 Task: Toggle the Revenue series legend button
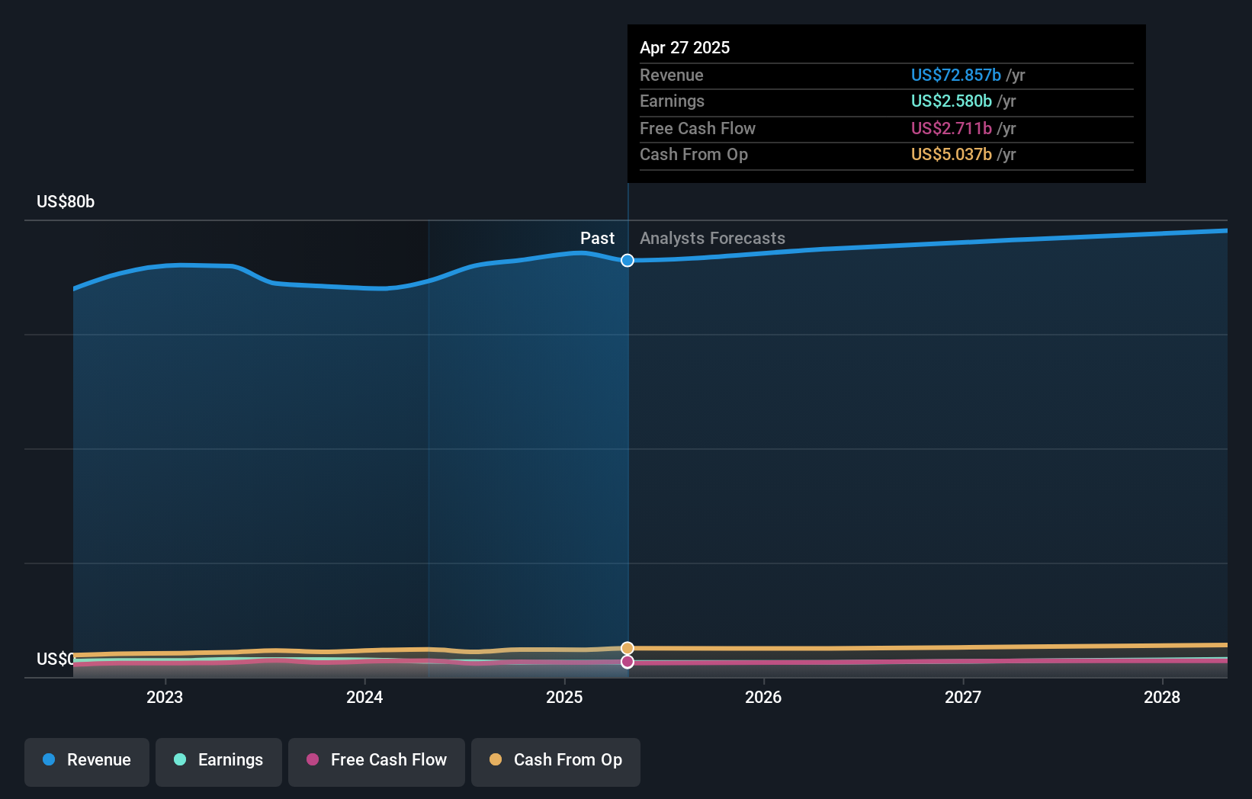87,762
